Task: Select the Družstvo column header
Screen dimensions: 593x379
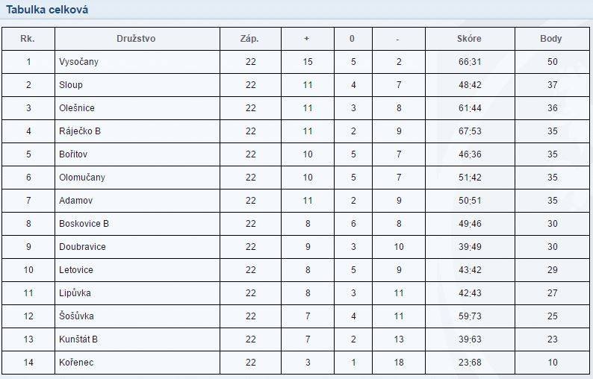Action: pyautogui.click(x=136, y=39)
